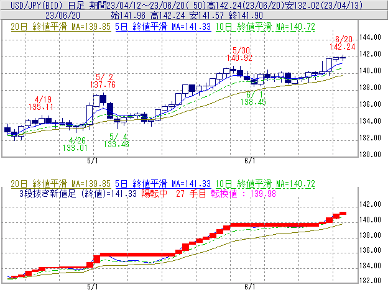
Task: Click the 5/1 date label under lower chart
Action: coord(93,287)
